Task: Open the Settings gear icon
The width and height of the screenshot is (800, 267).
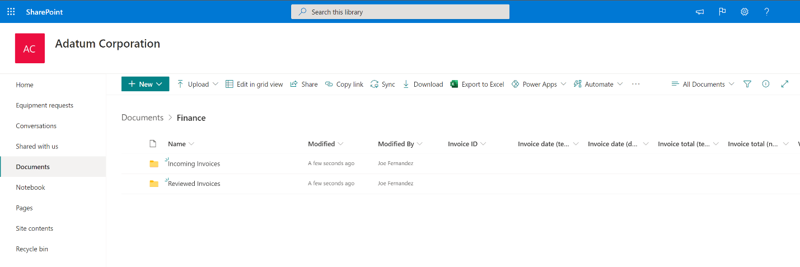Action: click(745, 11)
